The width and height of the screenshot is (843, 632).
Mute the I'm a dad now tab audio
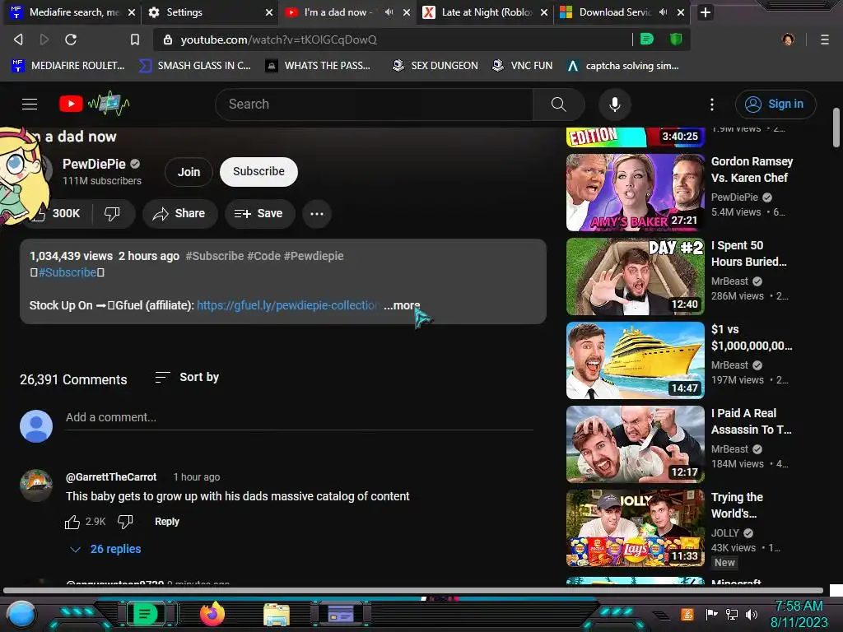tap(389, 12)
